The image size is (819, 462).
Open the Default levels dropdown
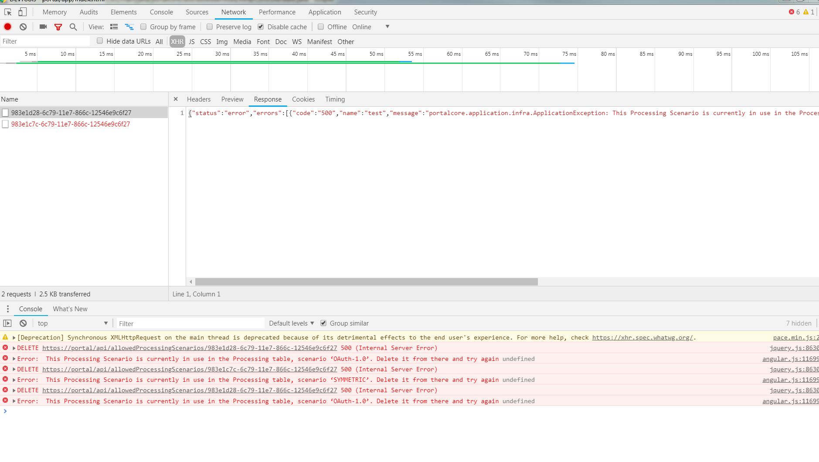291,323
